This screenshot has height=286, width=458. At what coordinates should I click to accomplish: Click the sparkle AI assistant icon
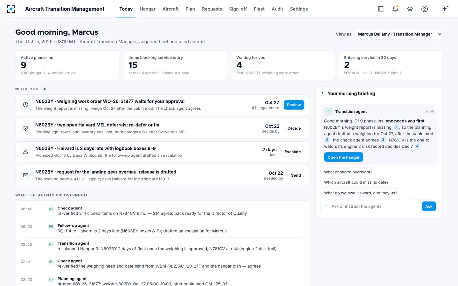(x=445, y=9)
